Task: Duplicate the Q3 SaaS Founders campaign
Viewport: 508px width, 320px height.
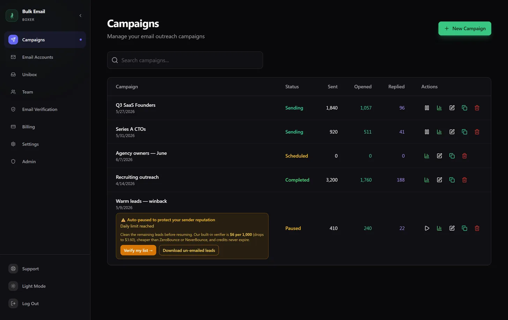Action: pyautogui.click(x=464, y=108)
